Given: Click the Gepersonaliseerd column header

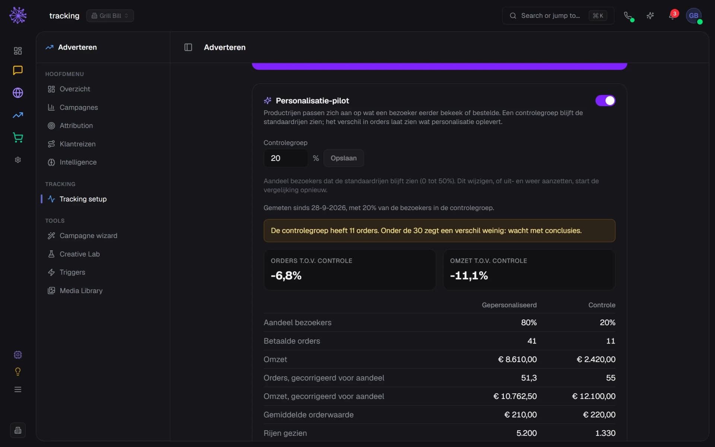Looking at the screenshot, I should click(x=509, y=305).
